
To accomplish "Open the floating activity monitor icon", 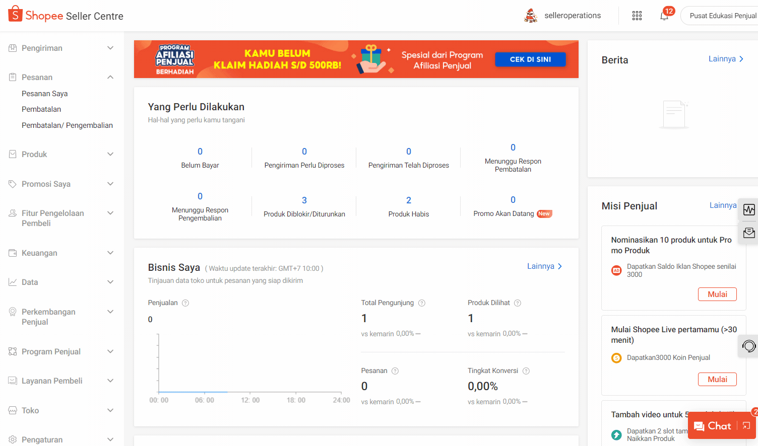I will (x=749, y=209).
